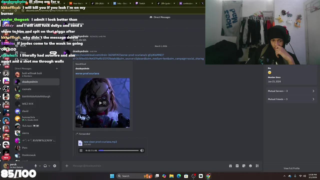Click the Chrome icon on the taskbar

pos(208,176)
